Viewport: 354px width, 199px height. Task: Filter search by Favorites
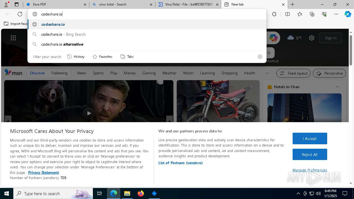pyautogui.click(x=102, y=57)
